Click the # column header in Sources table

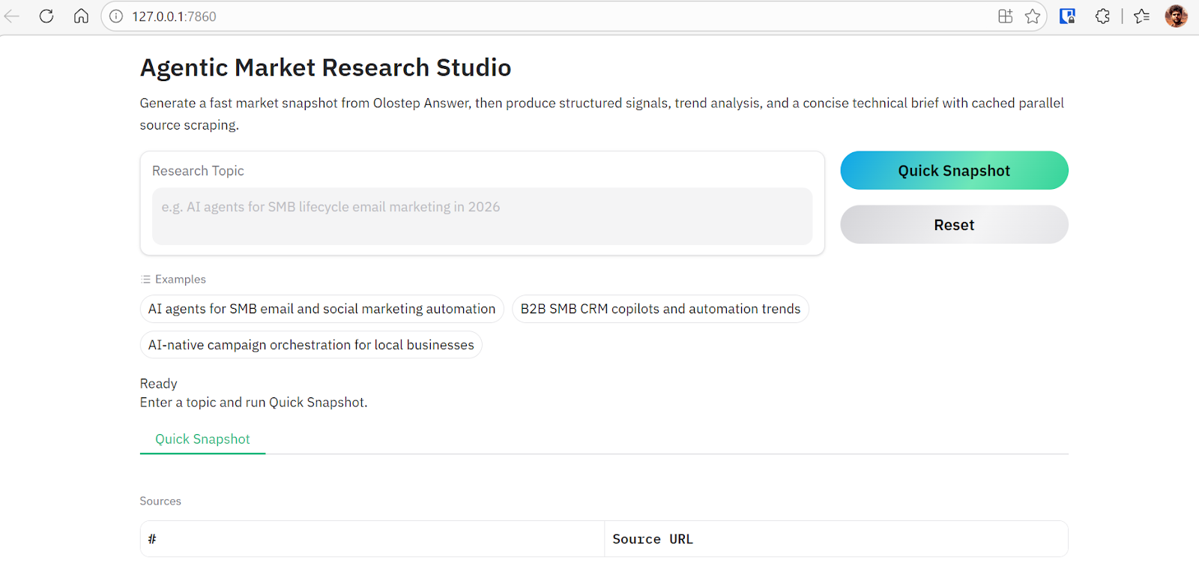(x=152, y=539)
